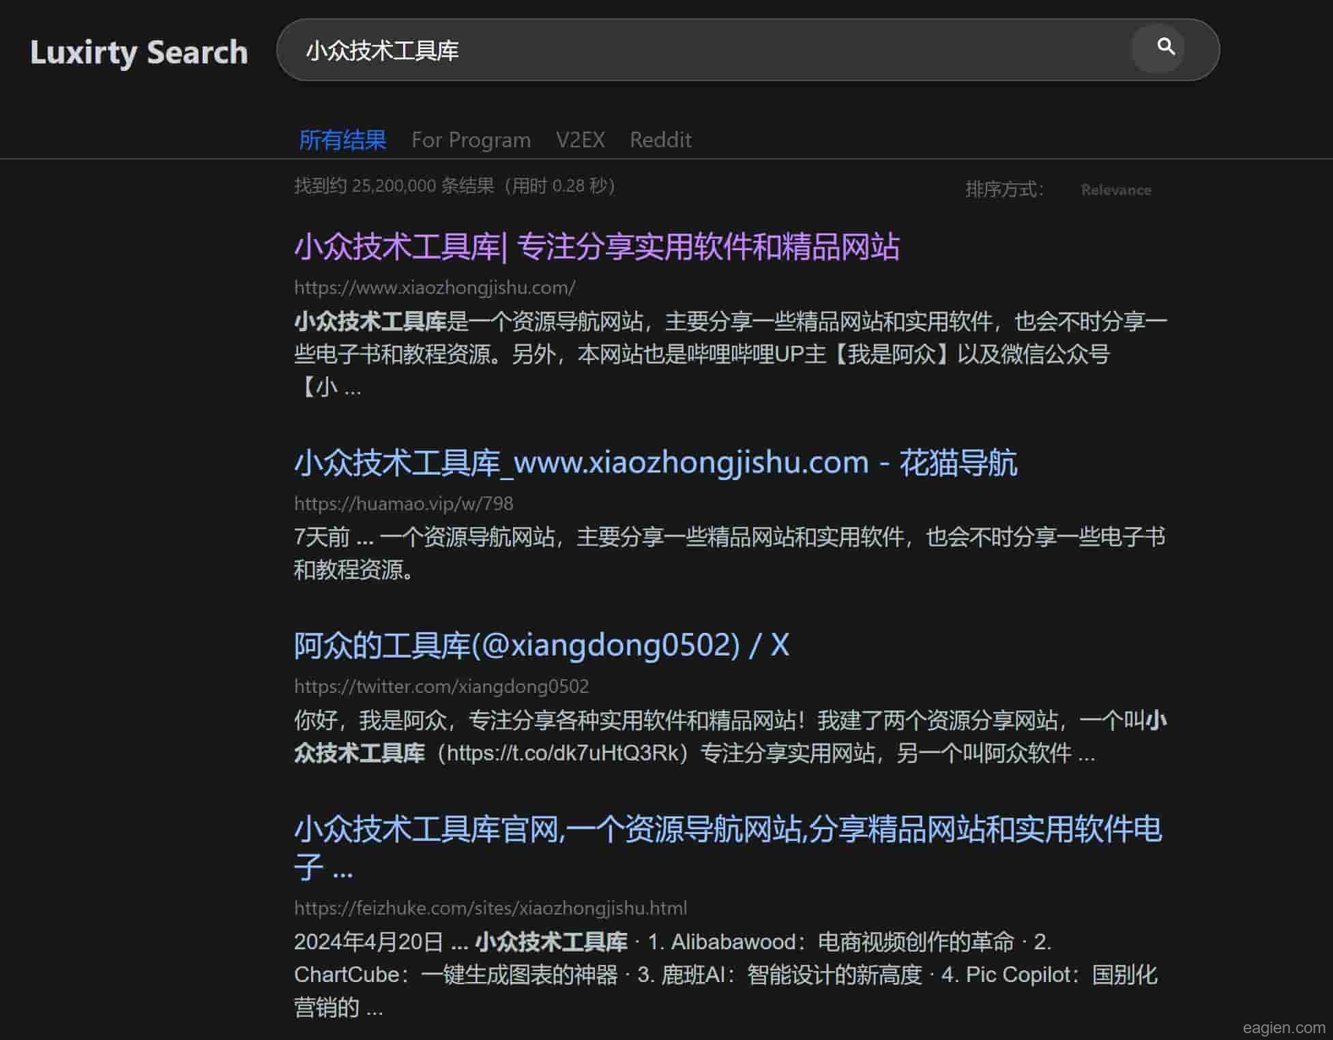Open the 花猫导航 result title
The height and width of the screenshot is (1040, 1333).
655,463
